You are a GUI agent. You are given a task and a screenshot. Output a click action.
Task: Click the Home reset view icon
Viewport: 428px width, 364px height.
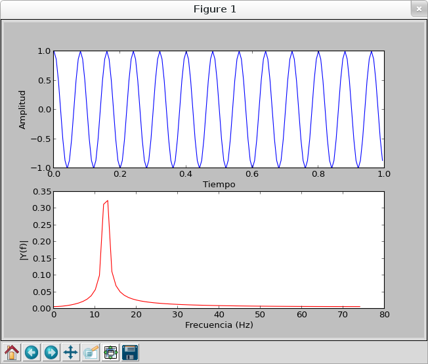[x=12, y=353]
